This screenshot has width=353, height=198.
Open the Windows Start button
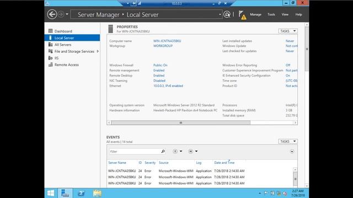click(x=51, y=193)
